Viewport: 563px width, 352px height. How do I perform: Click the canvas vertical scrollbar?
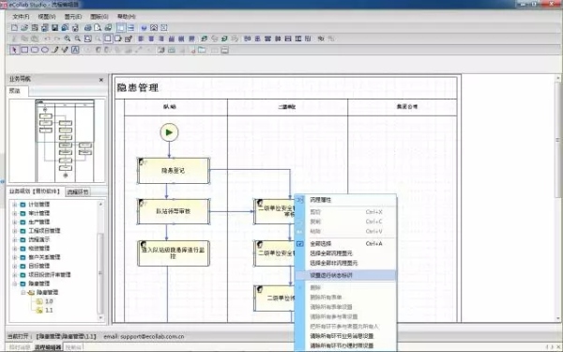[558, 197]
